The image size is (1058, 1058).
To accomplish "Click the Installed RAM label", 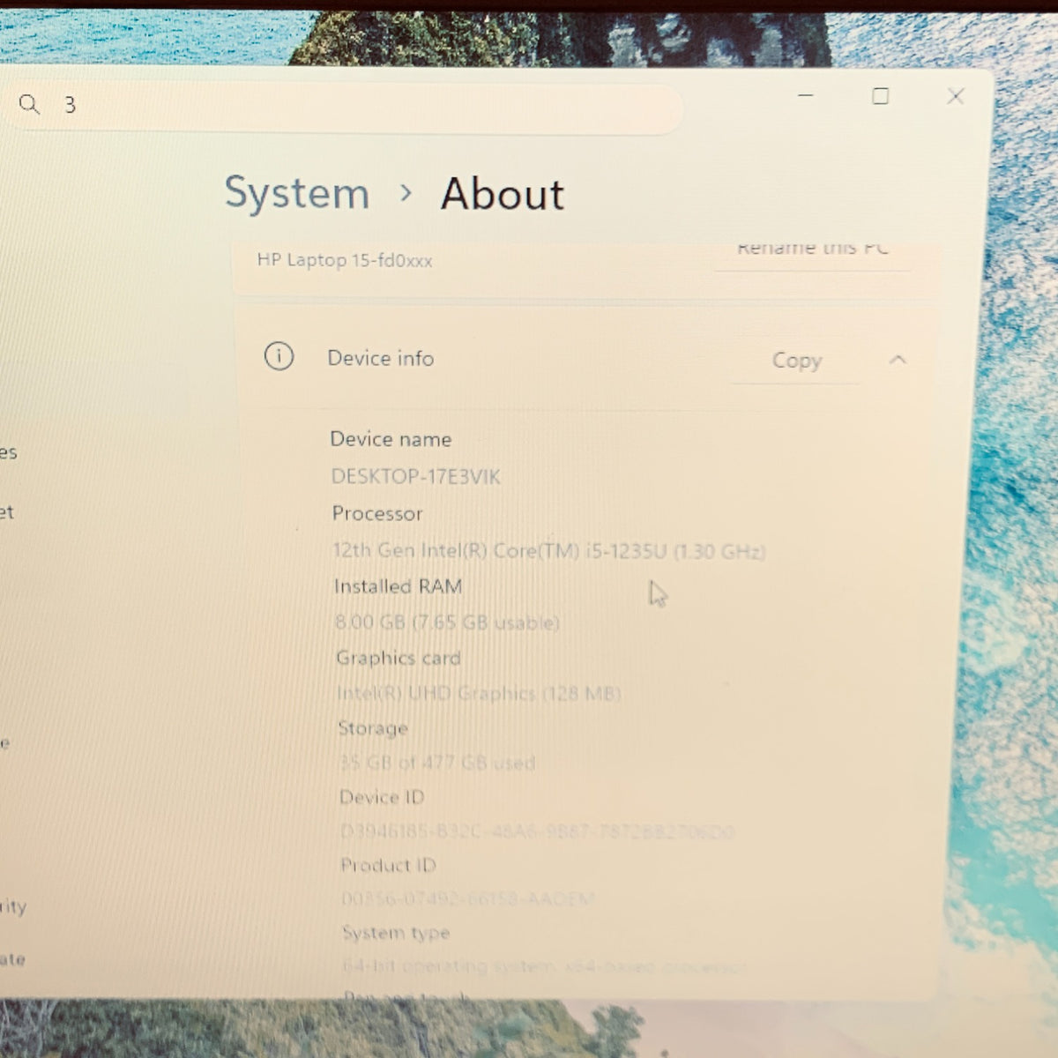I will click(x=399, y=586).
